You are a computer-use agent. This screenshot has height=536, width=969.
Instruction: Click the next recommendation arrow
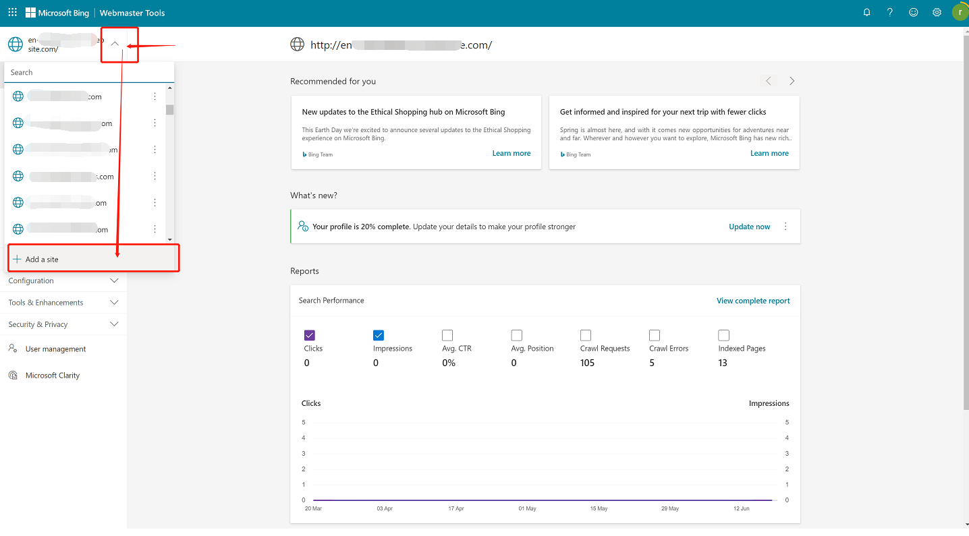pyautogui.click(x=792, y=81)
